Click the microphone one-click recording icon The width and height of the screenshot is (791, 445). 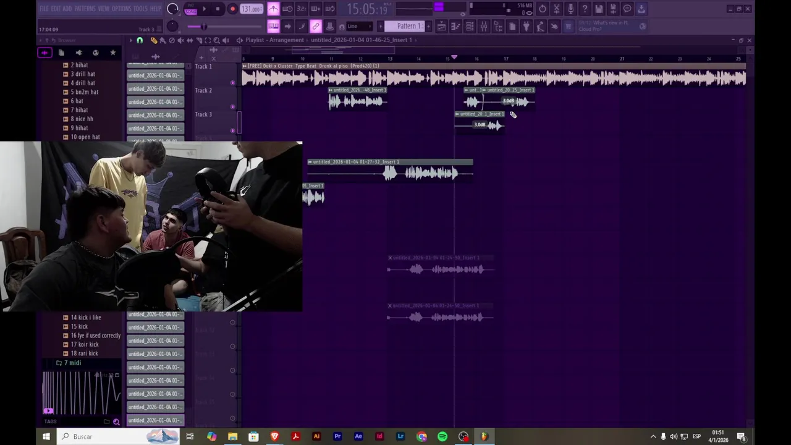[x=570, y=9]
